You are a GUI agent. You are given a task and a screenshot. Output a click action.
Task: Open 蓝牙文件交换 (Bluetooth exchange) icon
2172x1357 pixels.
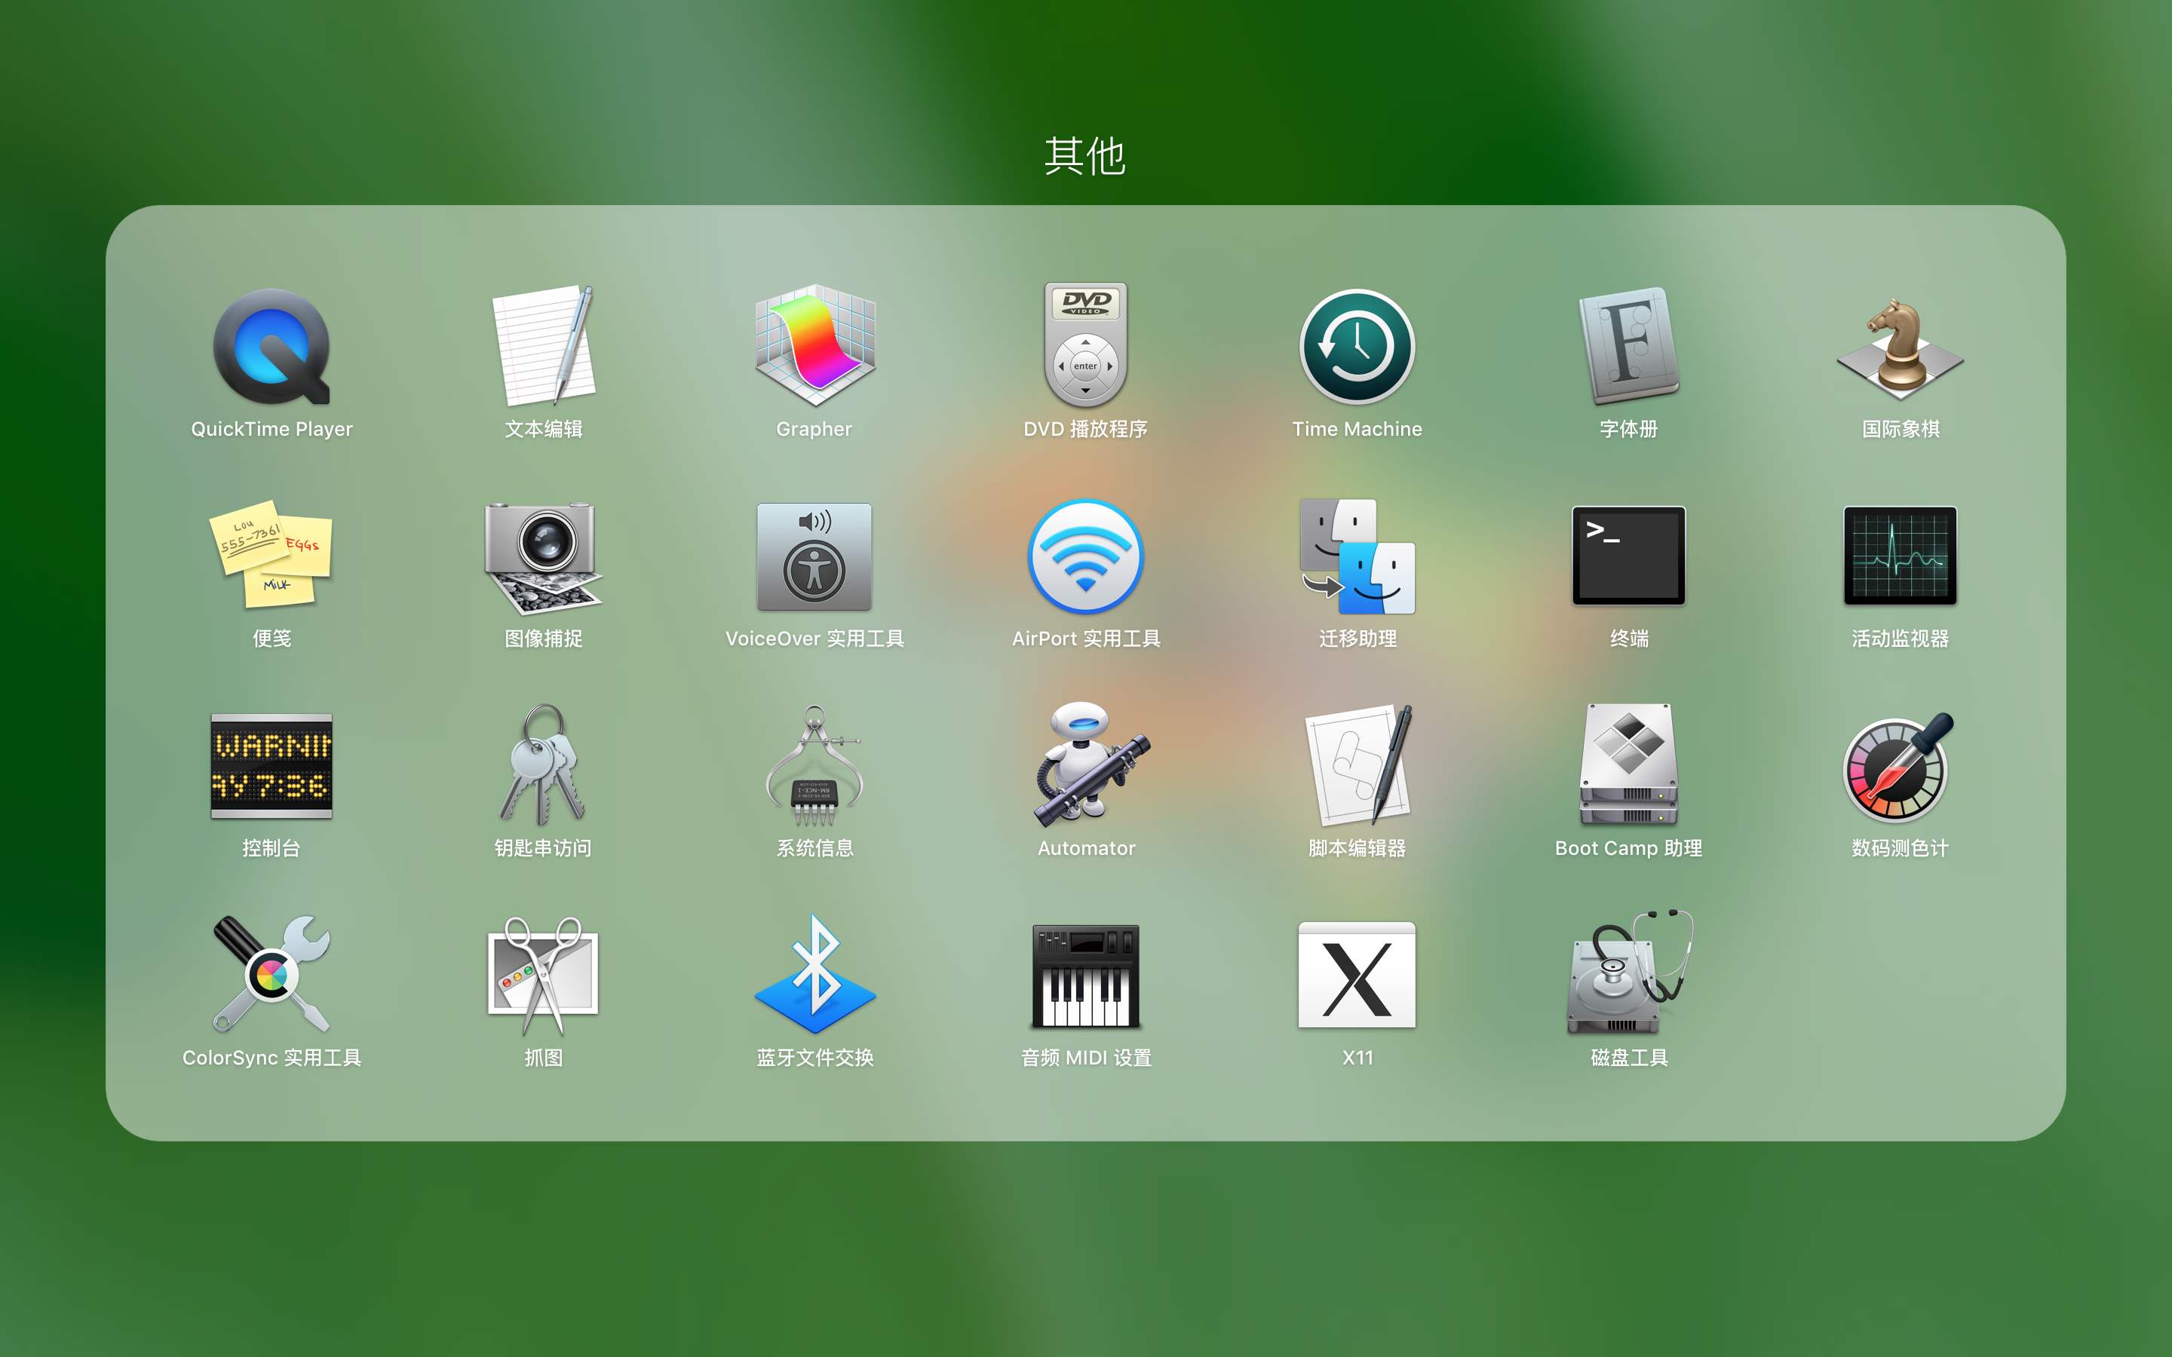[x=814, y=975]
